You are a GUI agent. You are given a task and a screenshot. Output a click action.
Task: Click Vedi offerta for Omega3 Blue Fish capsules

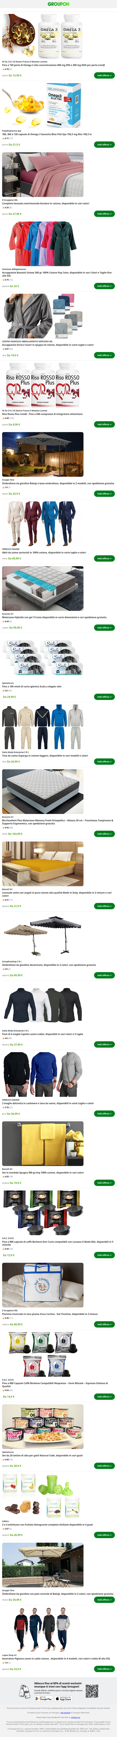(x=104, y=144)
